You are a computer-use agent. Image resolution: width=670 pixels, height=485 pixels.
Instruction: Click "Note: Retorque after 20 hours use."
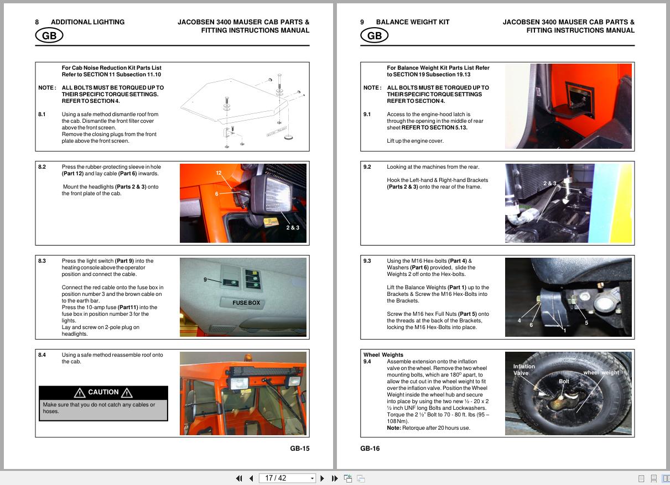(x=428, y=428)
